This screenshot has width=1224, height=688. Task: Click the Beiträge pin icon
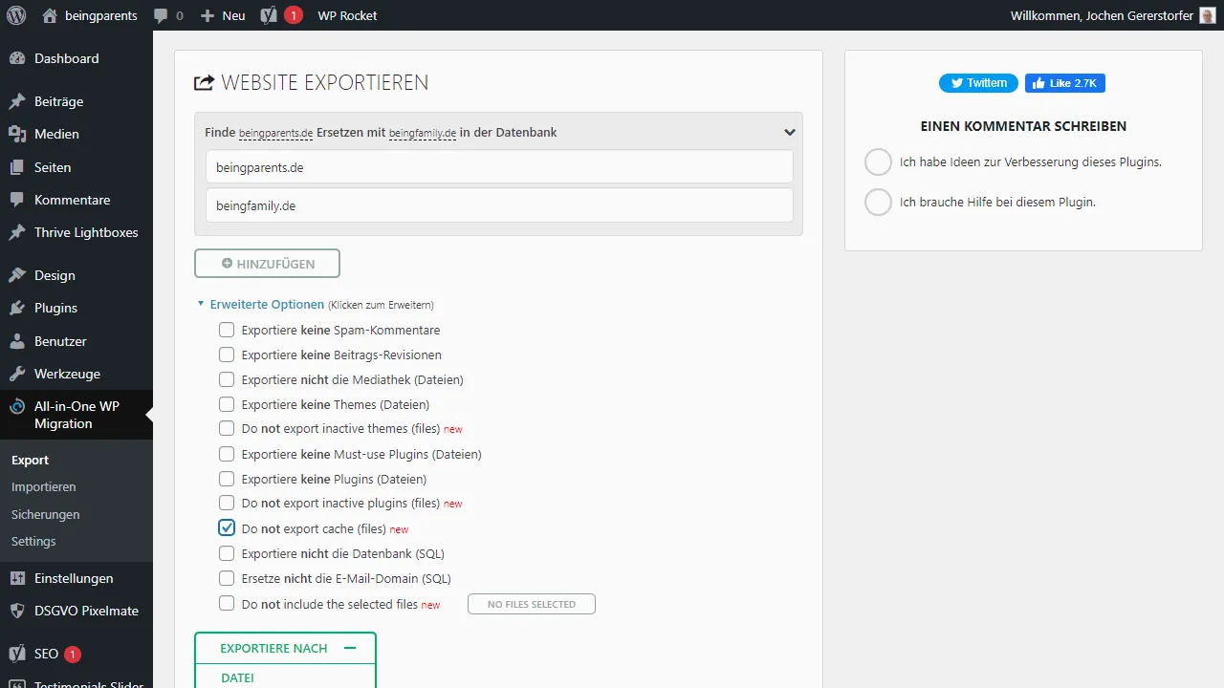click(x=17, y=101)
